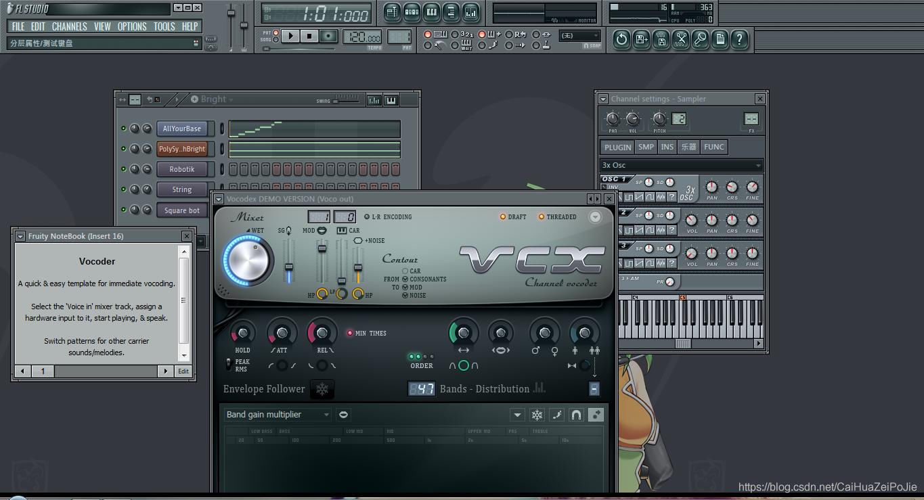The image size is (924, 500).
Task: Open the project info document icon
Action: click(720, 39)
